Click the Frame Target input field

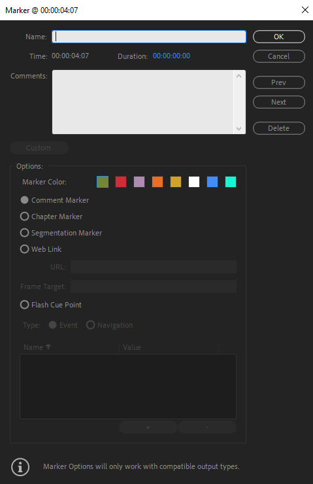point(154,286)
